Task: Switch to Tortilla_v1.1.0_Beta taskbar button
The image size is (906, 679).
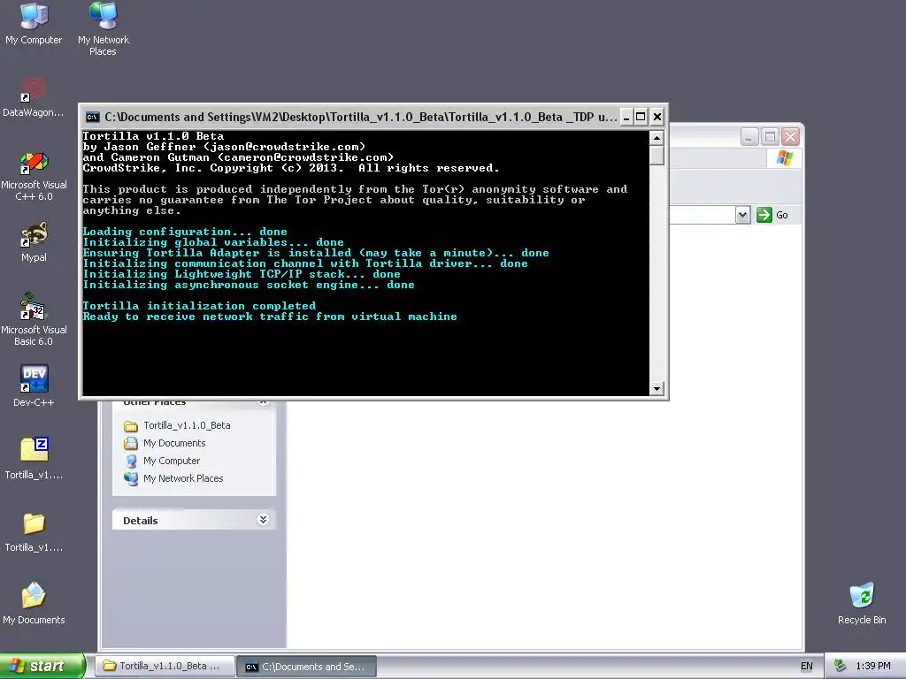Action: tap(165, 667)
